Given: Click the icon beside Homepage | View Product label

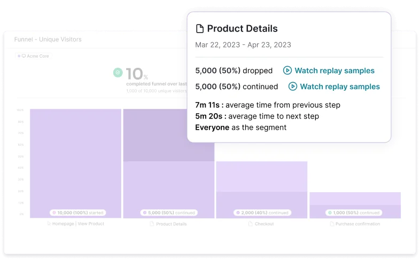Looking at the screenshot, I should click(49, 224).
